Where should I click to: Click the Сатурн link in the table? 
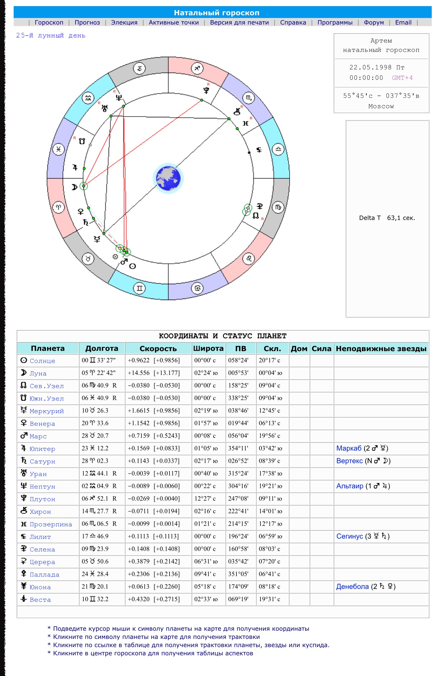(42, 461)
